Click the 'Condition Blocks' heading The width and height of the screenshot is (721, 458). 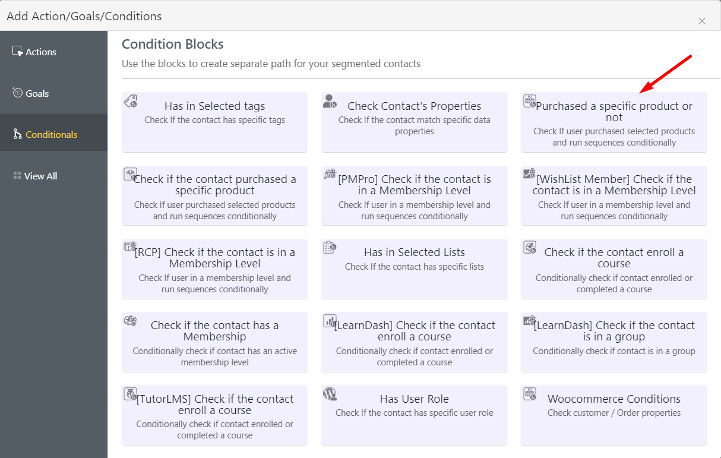[x=173, y=44]
